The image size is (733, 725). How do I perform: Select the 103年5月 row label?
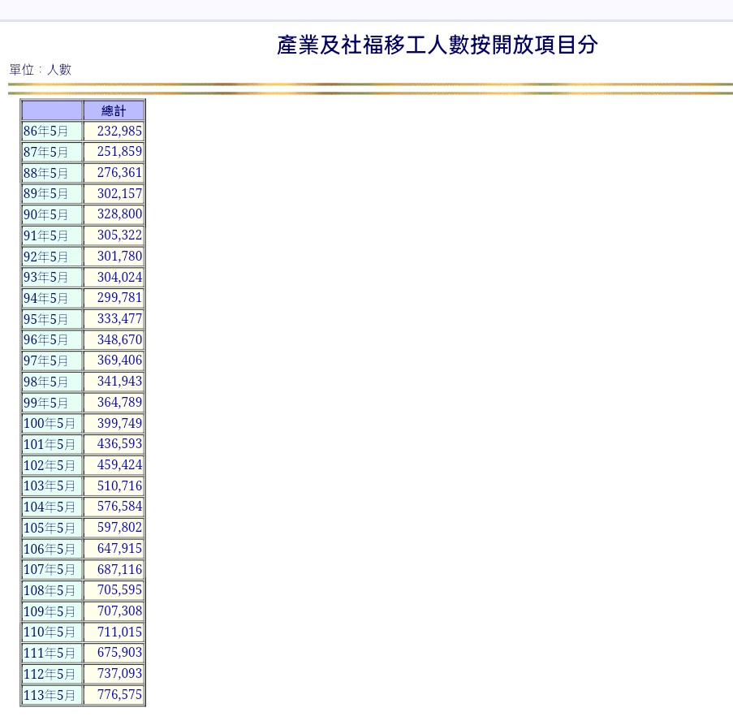click(x=50, y=486)
